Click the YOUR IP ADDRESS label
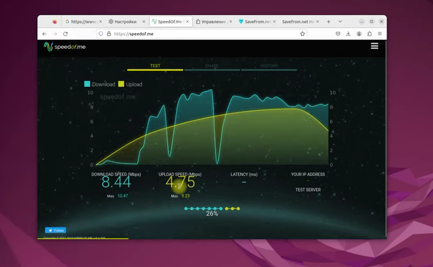The width and height of the screenshot is (433, 267). (308, 174)
